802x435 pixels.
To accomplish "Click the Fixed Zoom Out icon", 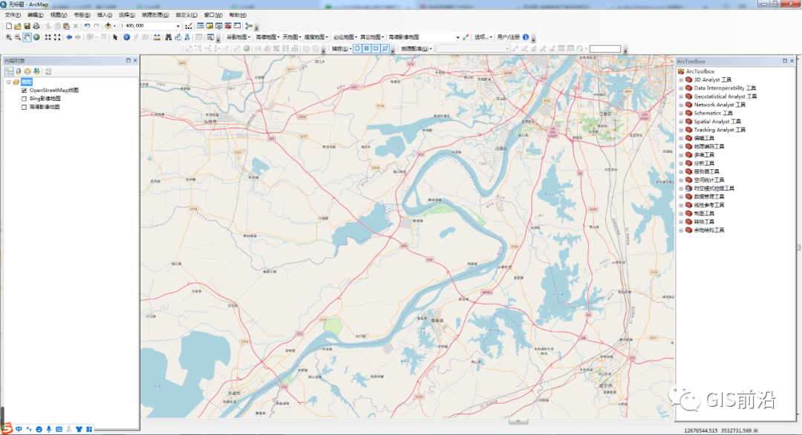I will [x=57, y=37].
